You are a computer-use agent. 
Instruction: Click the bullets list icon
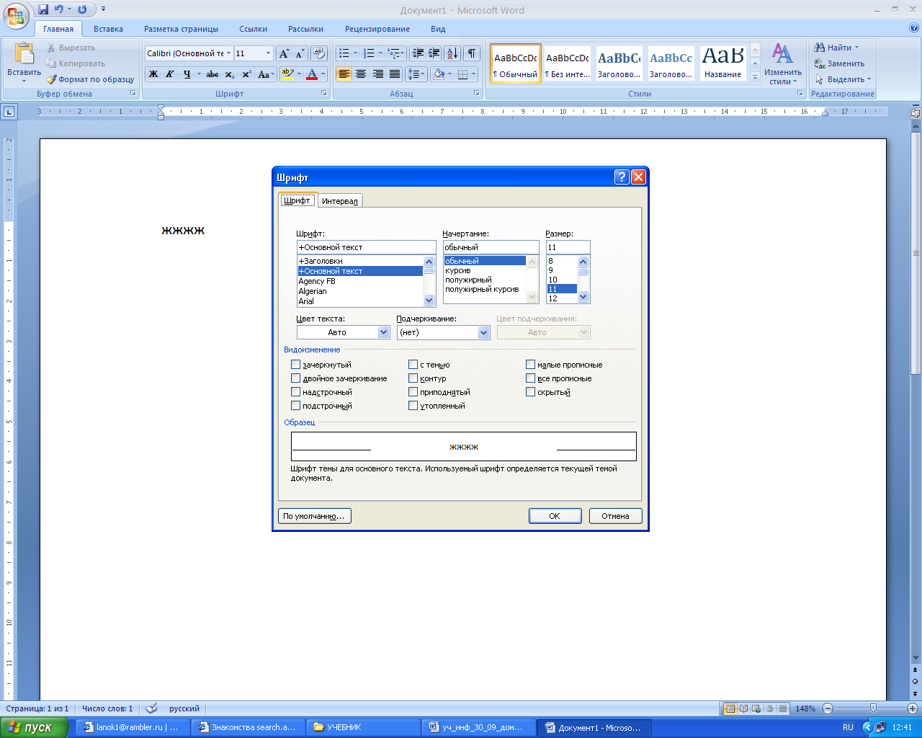coord(344,53)
